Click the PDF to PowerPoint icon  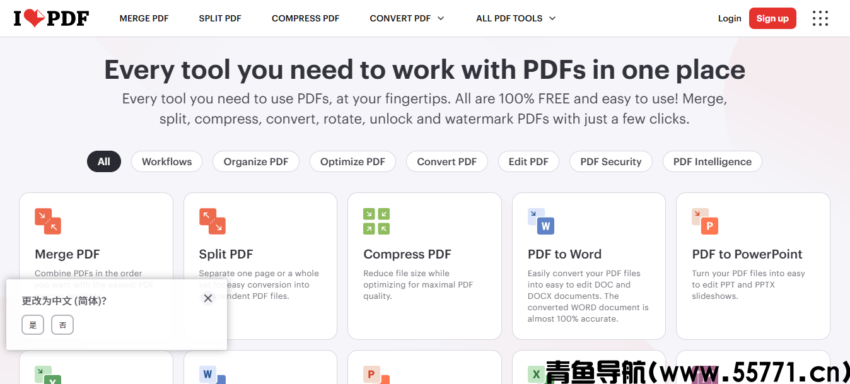[x=705, y=221]
